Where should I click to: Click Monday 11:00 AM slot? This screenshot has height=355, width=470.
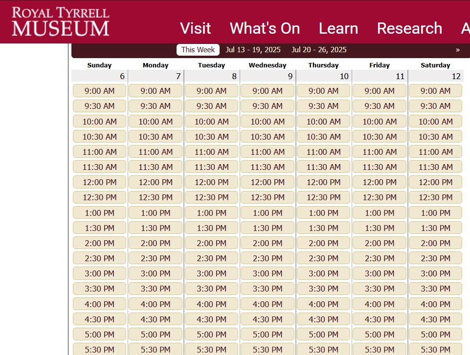click(156, 152)
